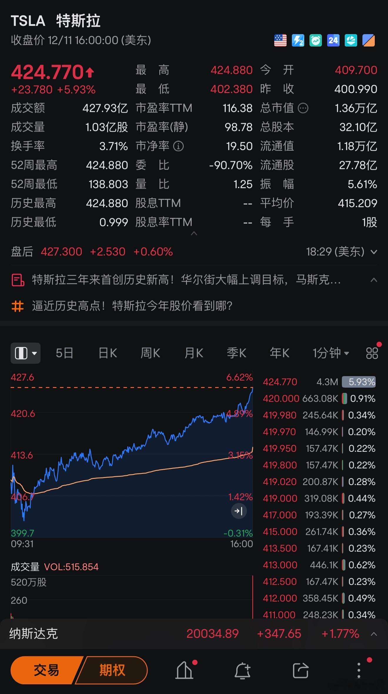Switch to the 日K chart tab

click(108, 353)
